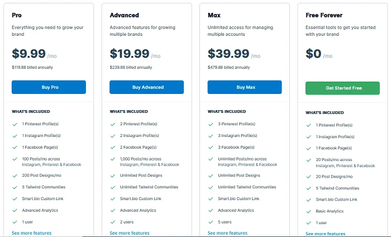391x237 pixels.
Task: Click checkmark beside 3 Facebook Page(s)
Action: pos(211,148)
